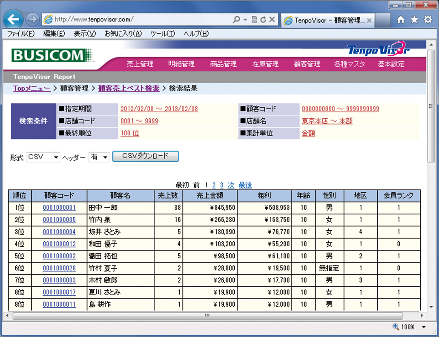The height and width of the screenshot is (337, 439).
Task: Close the TenpoVisor browser tab
Action: [369, 20]
